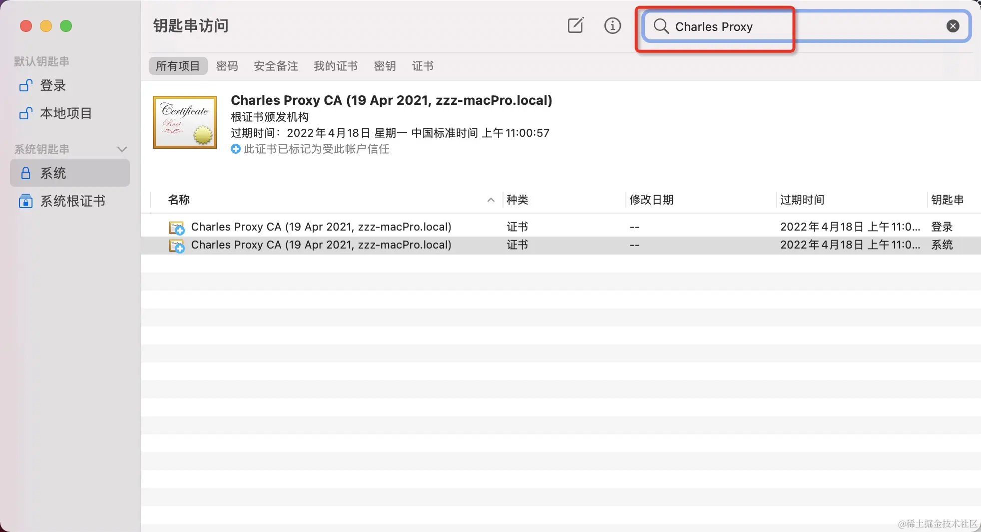The width and height of the screenshot is (981, 532).
Task: Select the 系统根证书 keychain icon
Action: tap(25, 201)
